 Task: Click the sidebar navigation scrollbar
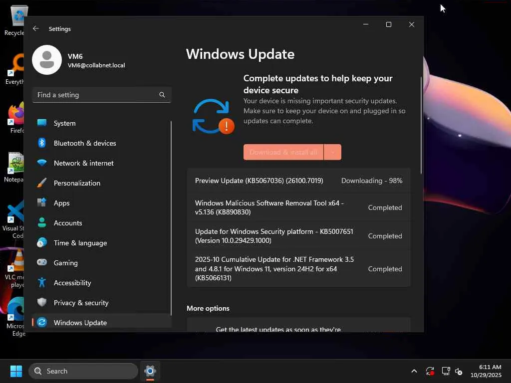point(171,217)
